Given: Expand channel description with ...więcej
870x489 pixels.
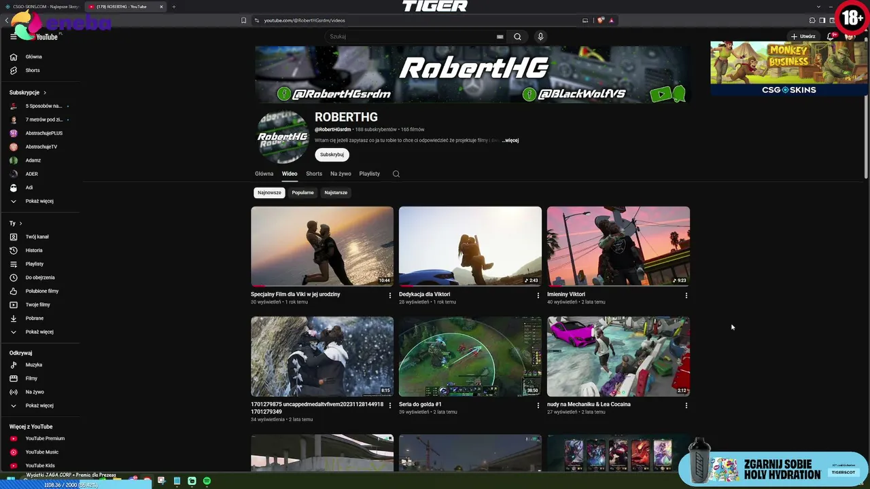Looking at the screenshot, I should [510, 141].
